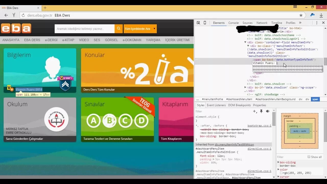Viewport: 327px width, 184px height.
Task: Open the downloads arrow icon
Action: click(321, 15)
